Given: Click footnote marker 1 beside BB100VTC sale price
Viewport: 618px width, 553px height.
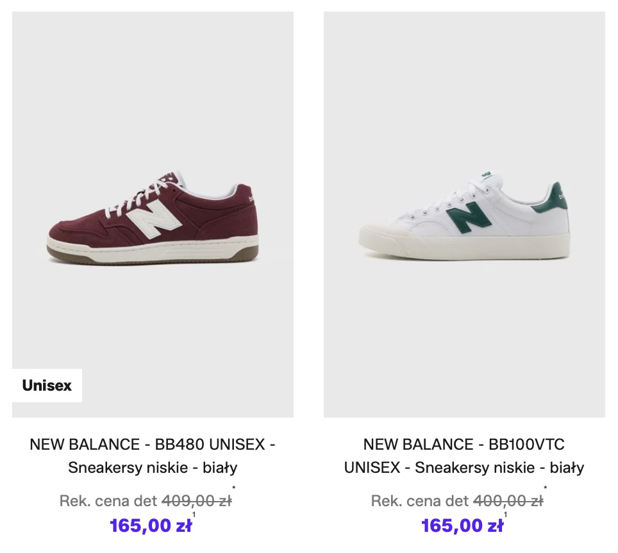Looking at the screenshot, I should click(506, 515).
